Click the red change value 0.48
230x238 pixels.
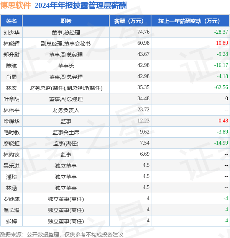click(223, 121)
